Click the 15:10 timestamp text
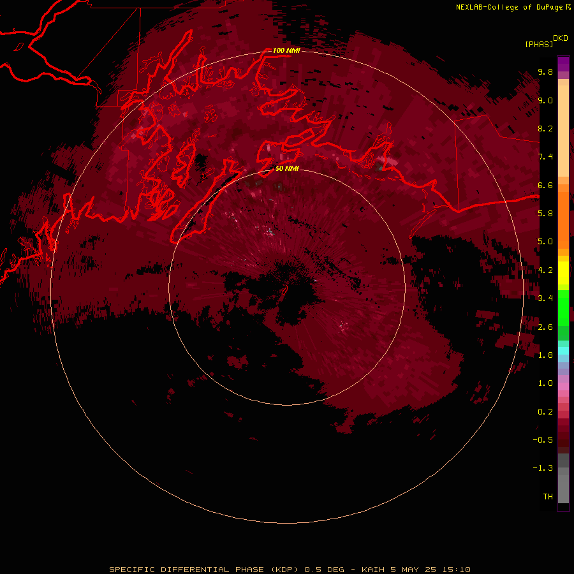574x574 pixels. (456, 570)
